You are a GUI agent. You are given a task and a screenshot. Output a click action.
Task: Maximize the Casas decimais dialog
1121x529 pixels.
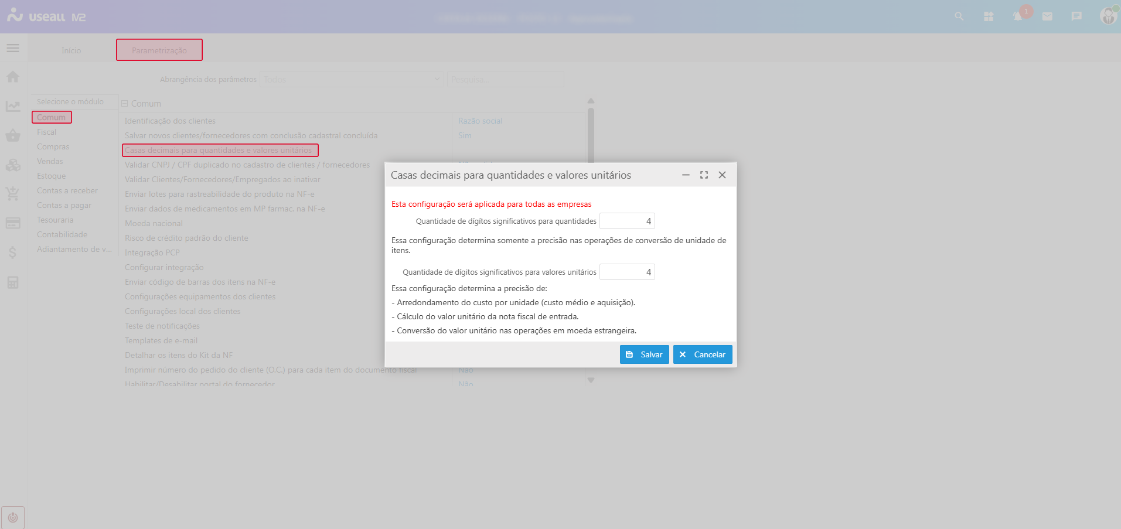[x=704, y=175]
